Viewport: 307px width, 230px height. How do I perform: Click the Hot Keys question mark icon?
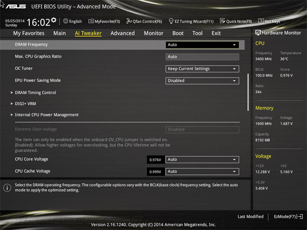tap(261, 21)
